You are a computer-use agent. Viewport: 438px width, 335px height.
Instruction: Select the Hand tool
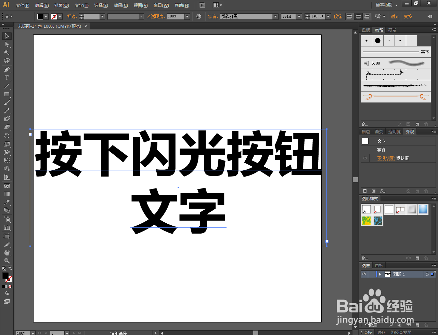click(x=7, y=252)
